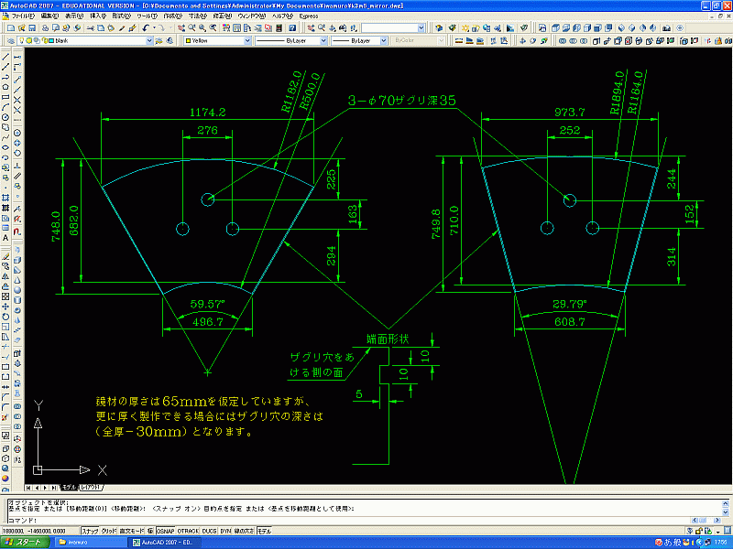Open the 編集(E) menu
This screenshot has height=549, width=733.
coord(49,16)
